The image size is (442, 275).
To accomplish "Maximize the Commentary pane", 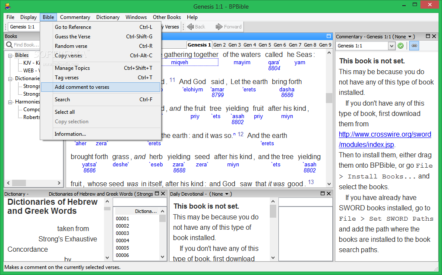I will pos(428,36).
